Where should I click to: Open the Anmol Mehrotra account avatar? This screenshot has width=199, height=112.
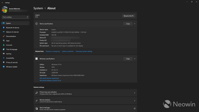coord(5,9)
